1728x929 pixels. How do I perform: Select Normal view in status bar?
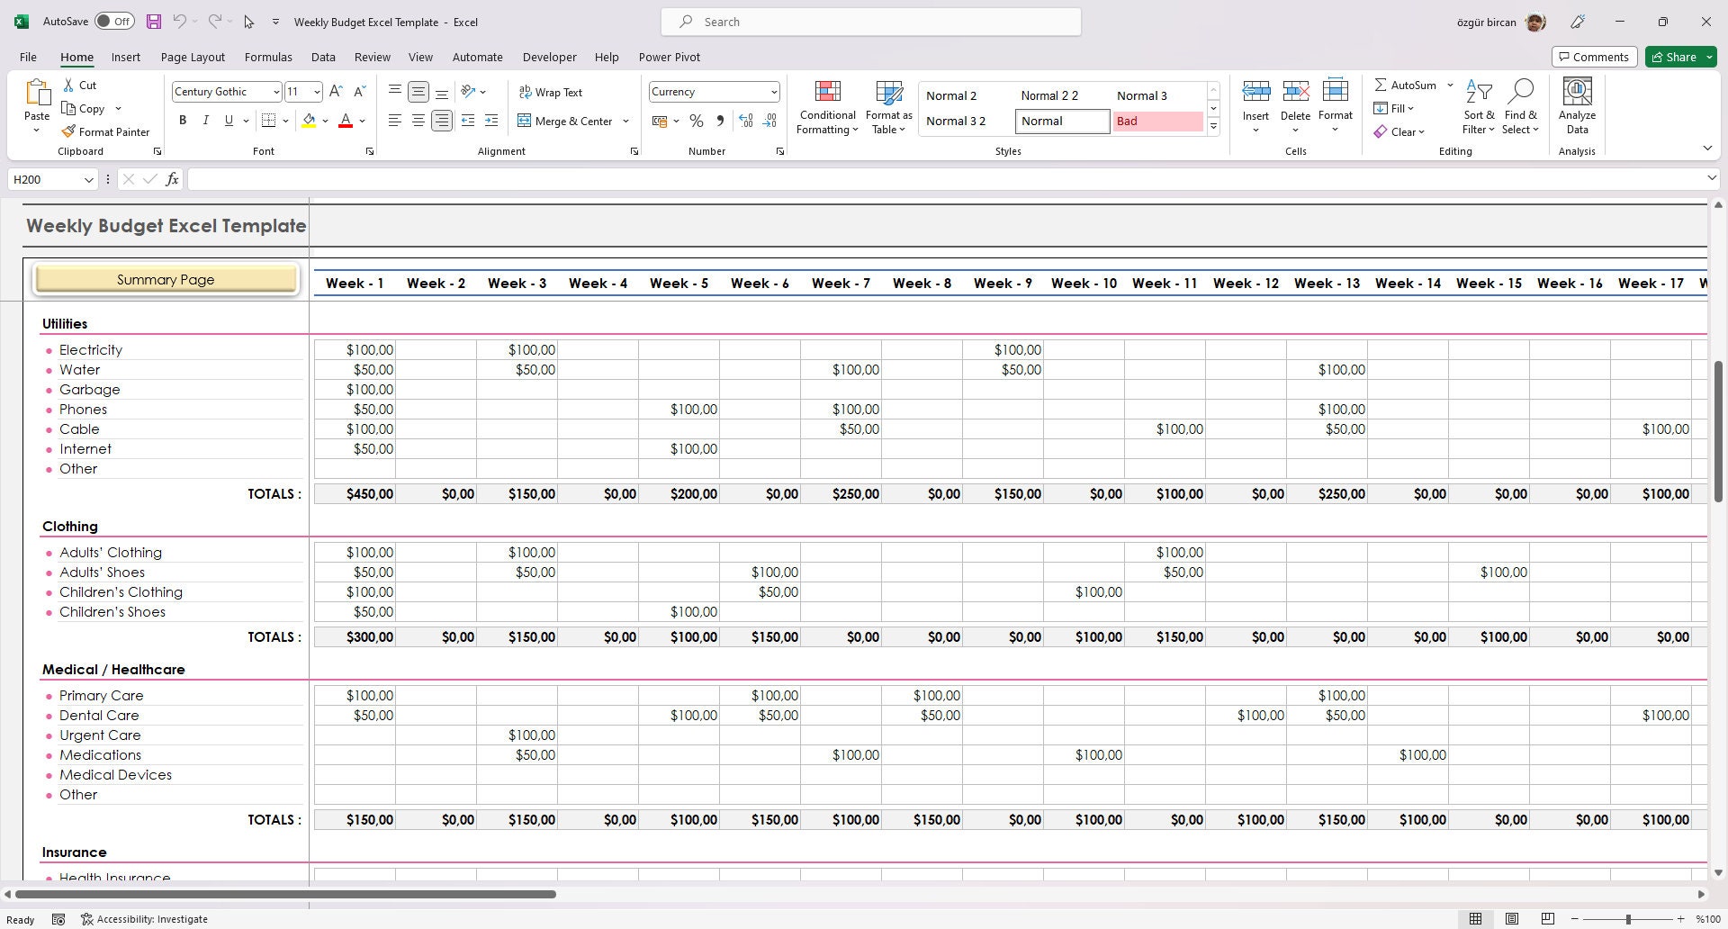coord(1476,919)
